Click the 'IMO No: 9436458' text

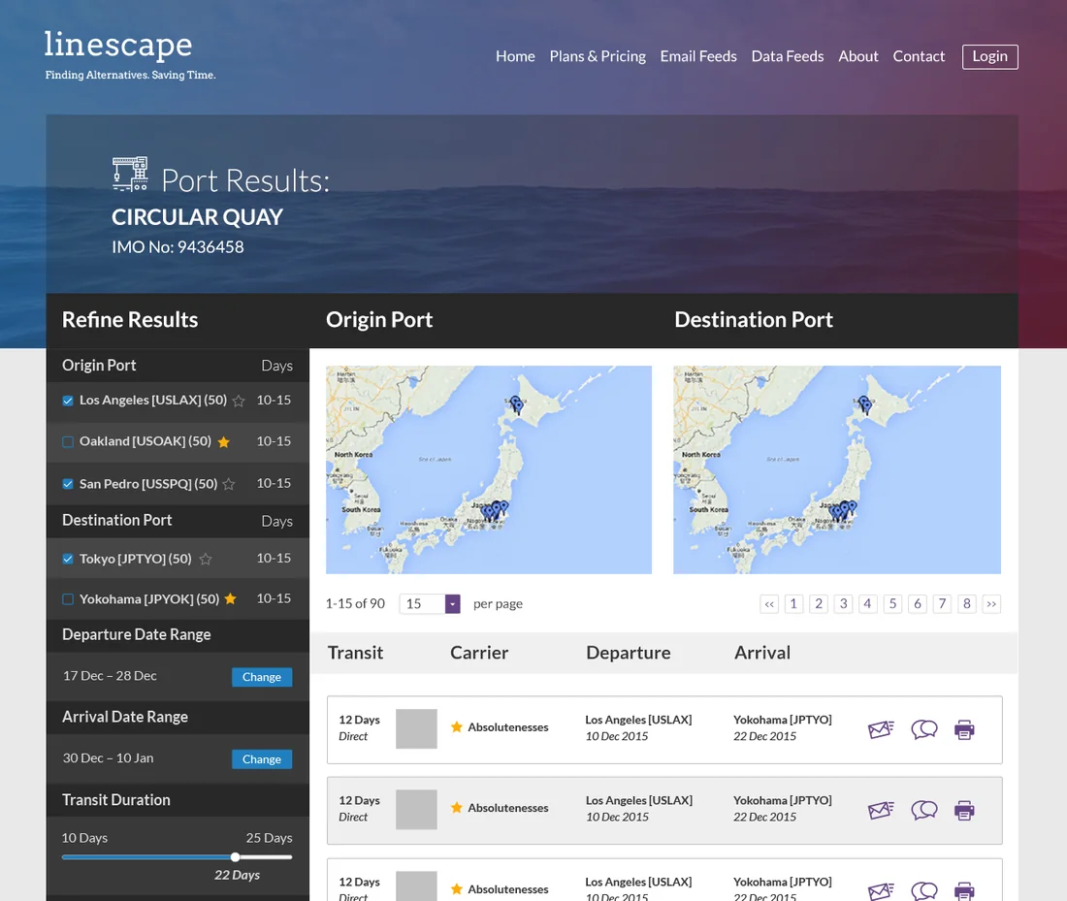click(x=178, y=247)
